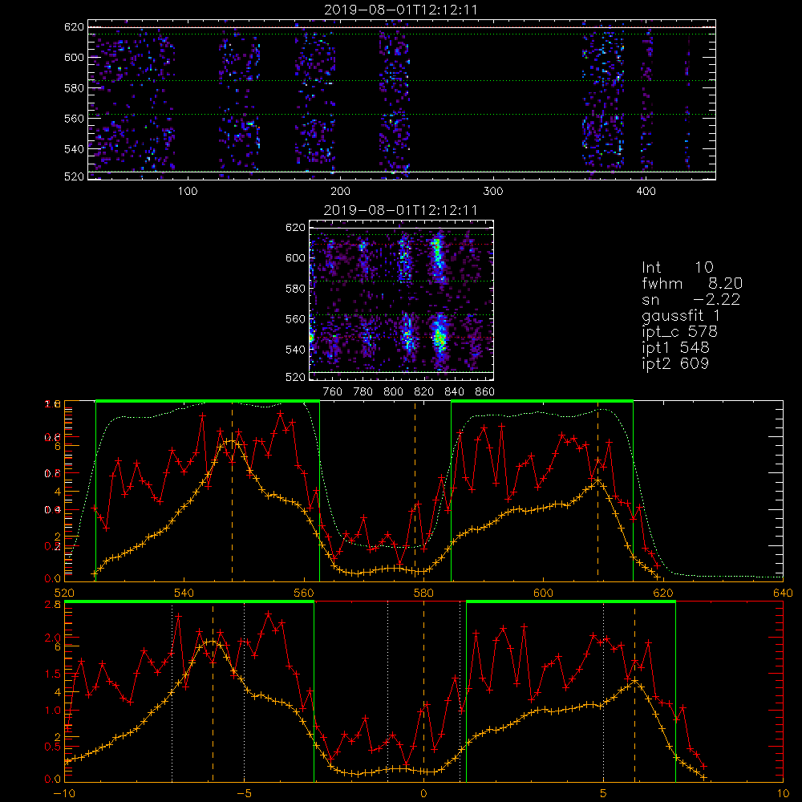Screen dimensions: 802x802
Task: Click the "-10" x-axis label on bottom plot
Action: [x=64, y=794]
